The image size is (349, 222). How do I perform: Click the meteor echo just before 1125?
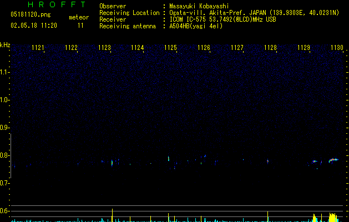(x=169, y=159)
